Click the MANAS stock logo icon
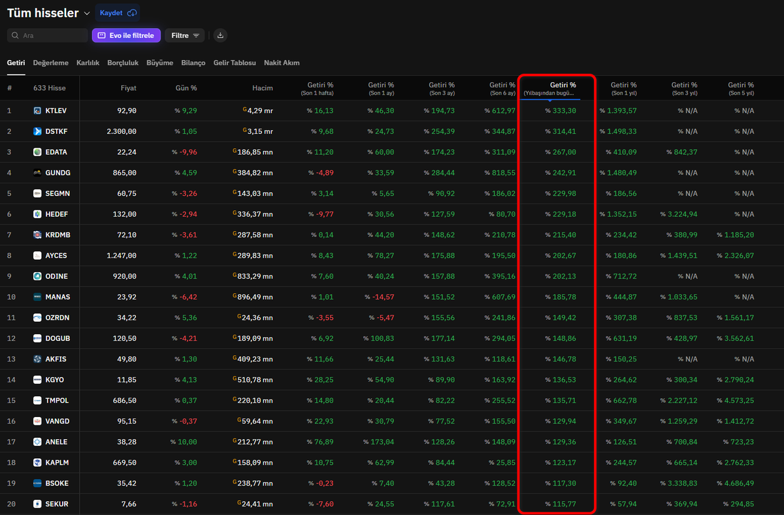 pyautogui.click(x=37, y=297)
